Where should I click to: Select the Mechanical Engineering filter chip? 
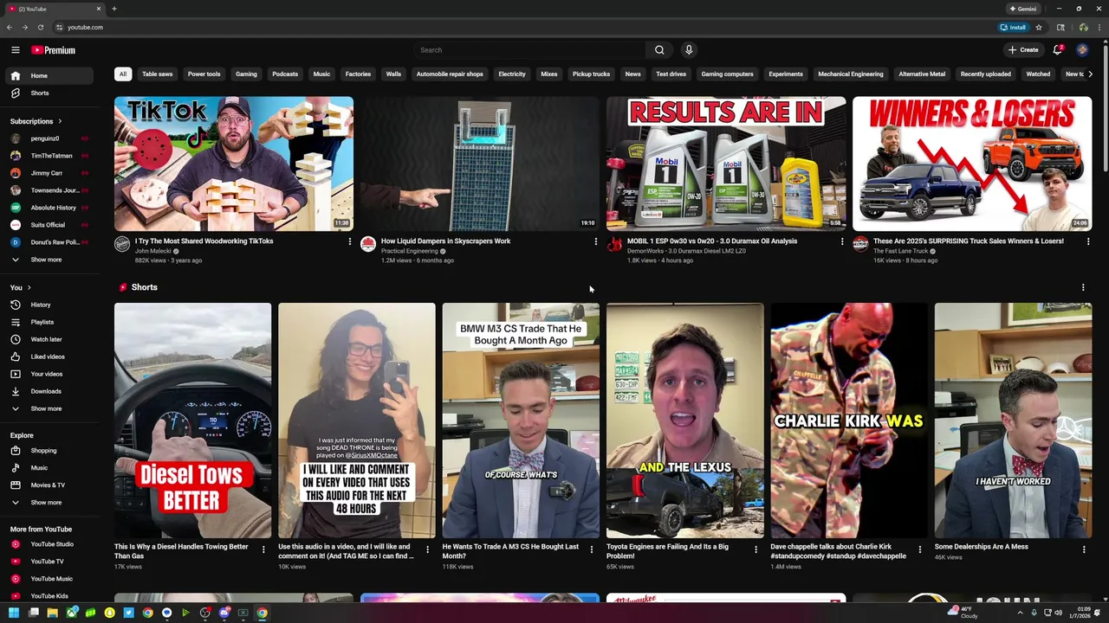(x=851, y=74)
